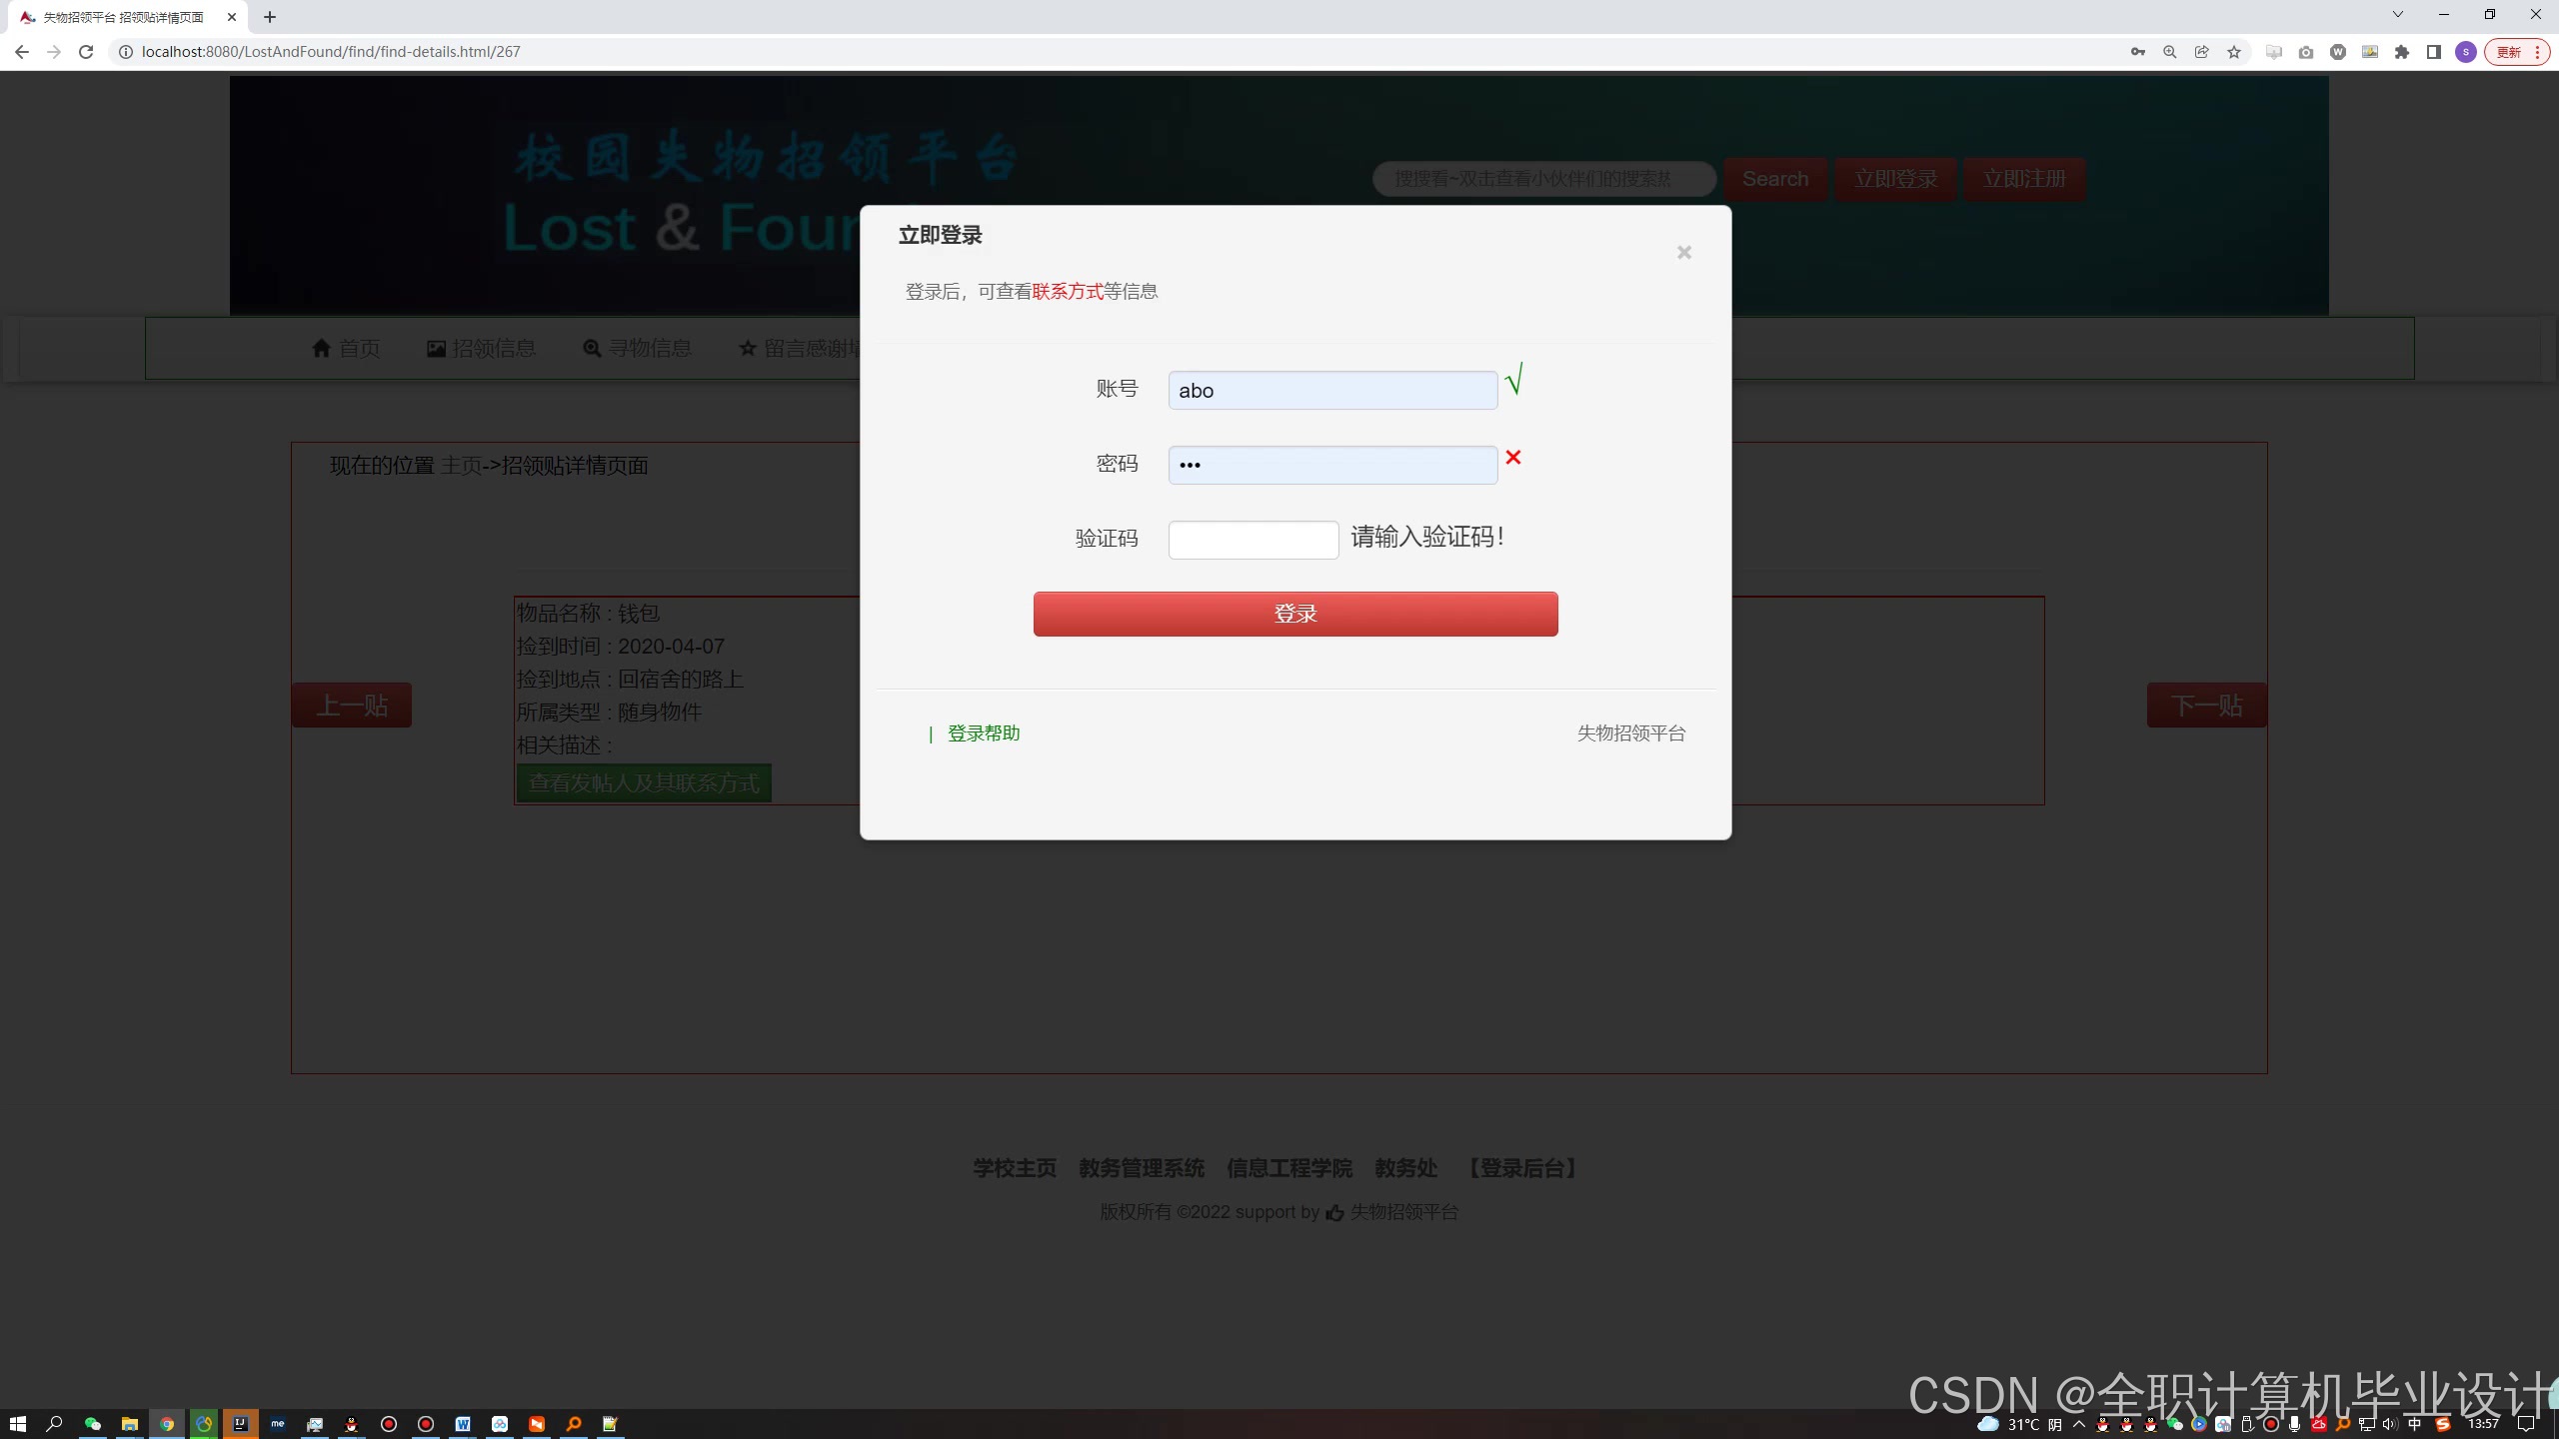Bookmark page with star icon
The height and width of the screenshot is (1439, 2559).
pos(2234,52)
